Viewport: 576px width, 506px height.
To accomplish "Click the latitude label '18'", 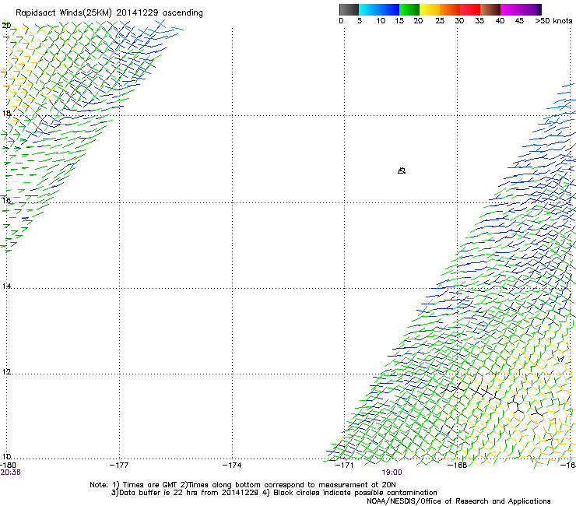I will pos(6,113).
